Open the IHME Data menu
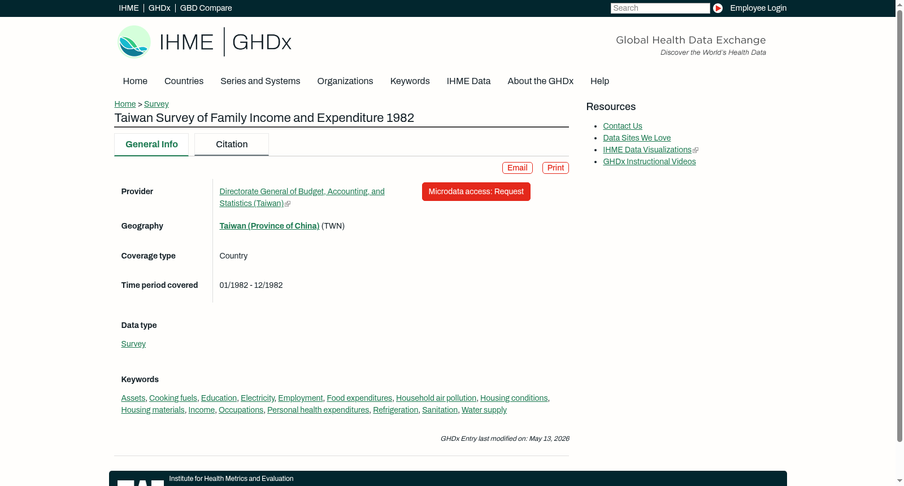Screen dimensions: 904x486 click(x=468, y=81)
